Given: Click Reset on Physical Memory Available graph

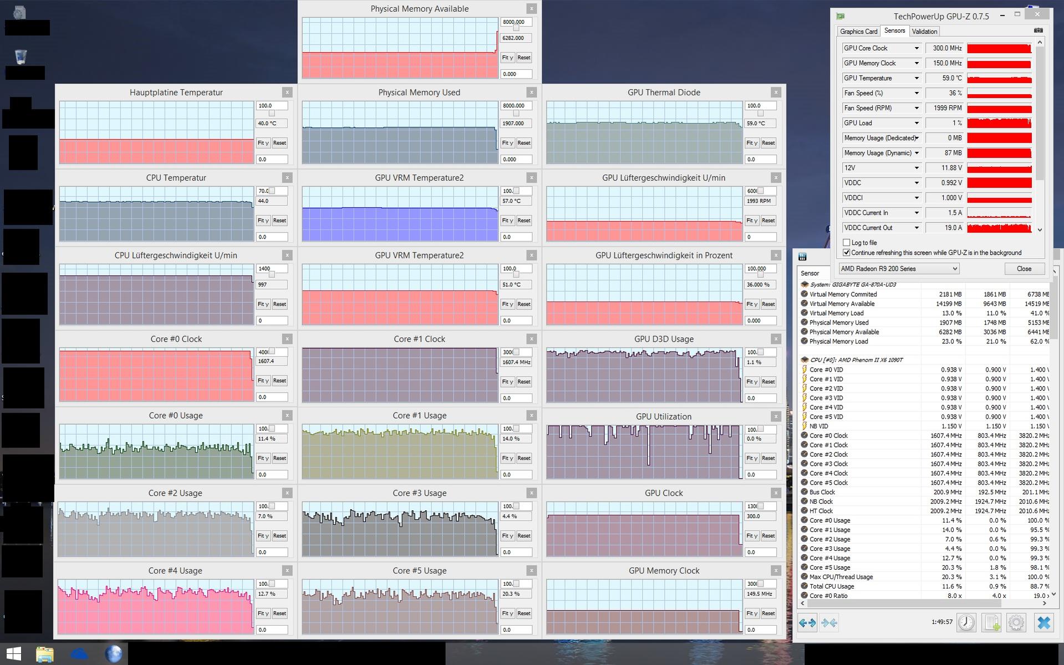Looking at the screenshot, I should point(524,57).
